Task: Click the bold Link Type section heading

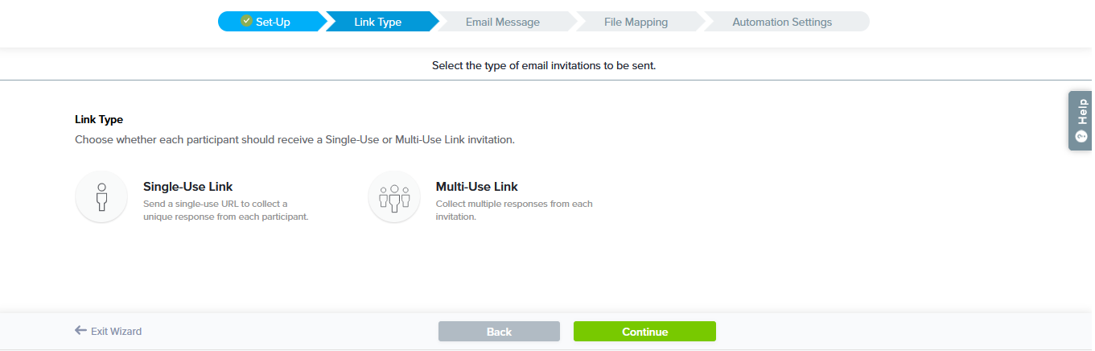Action: [99, 119]
